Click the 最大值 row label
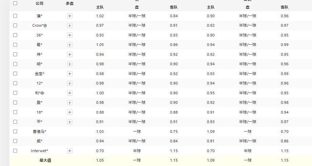 click(45, 161)
